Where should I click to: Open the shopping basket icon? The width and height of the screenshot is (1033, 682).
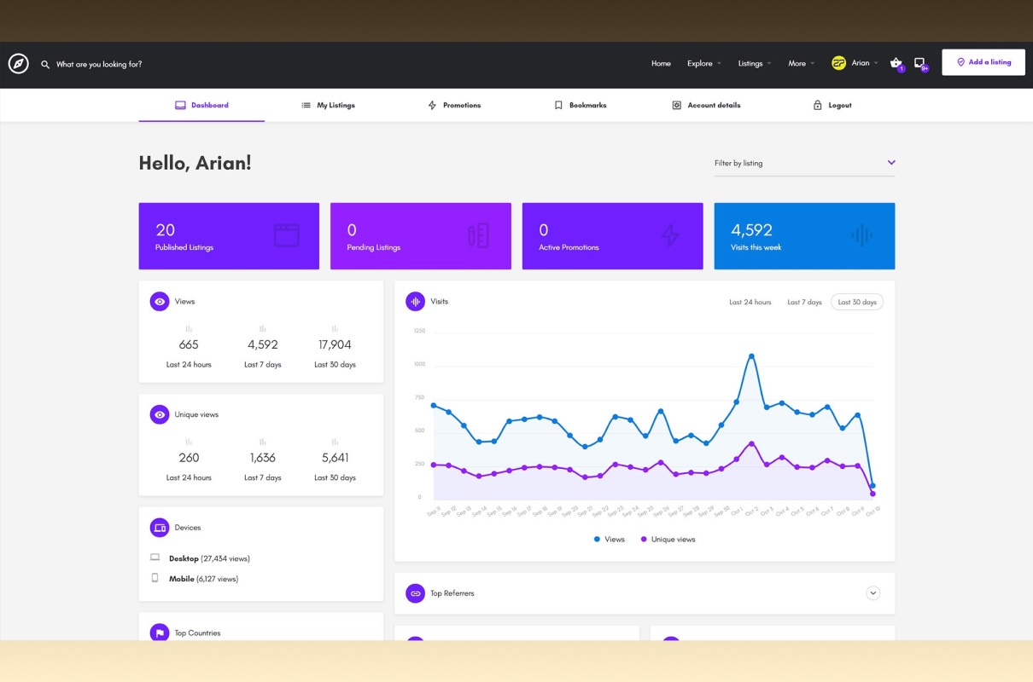tap(896, 63)
